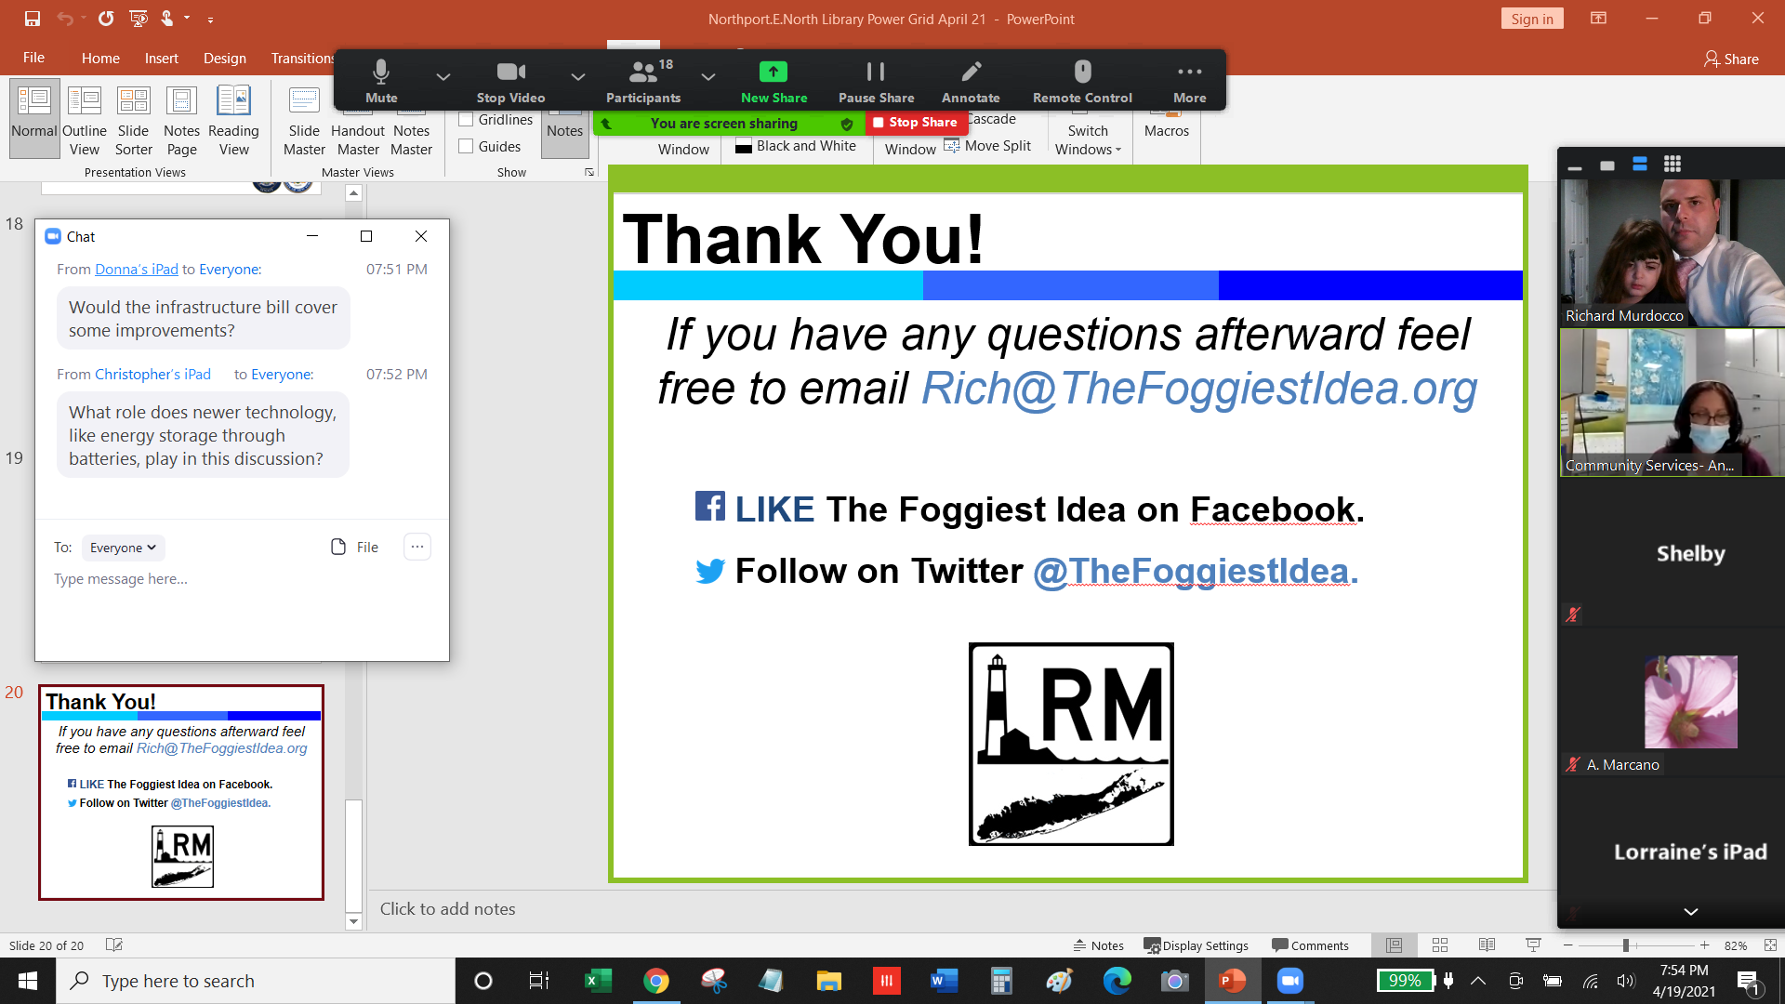This screenshot has width=1785, height=1004.
Task: Open Zoom app in the taskbar
Action: [1290, 981]
